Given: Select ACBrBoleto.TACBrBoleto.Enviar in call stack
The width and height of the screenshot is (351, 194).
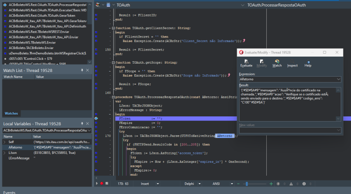Looking at the screenshot, I should 31,48.
